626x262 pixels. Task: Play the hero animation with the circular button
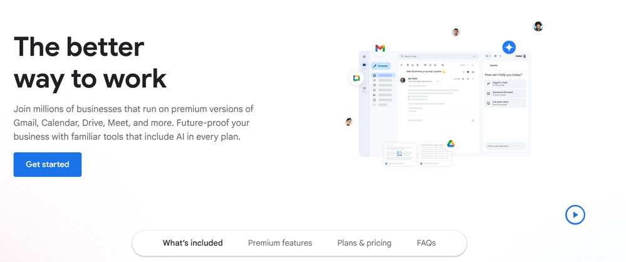tap(575, 215)
